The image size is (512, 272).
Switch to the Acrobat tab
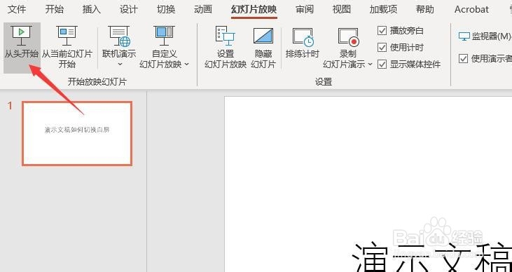472,9
